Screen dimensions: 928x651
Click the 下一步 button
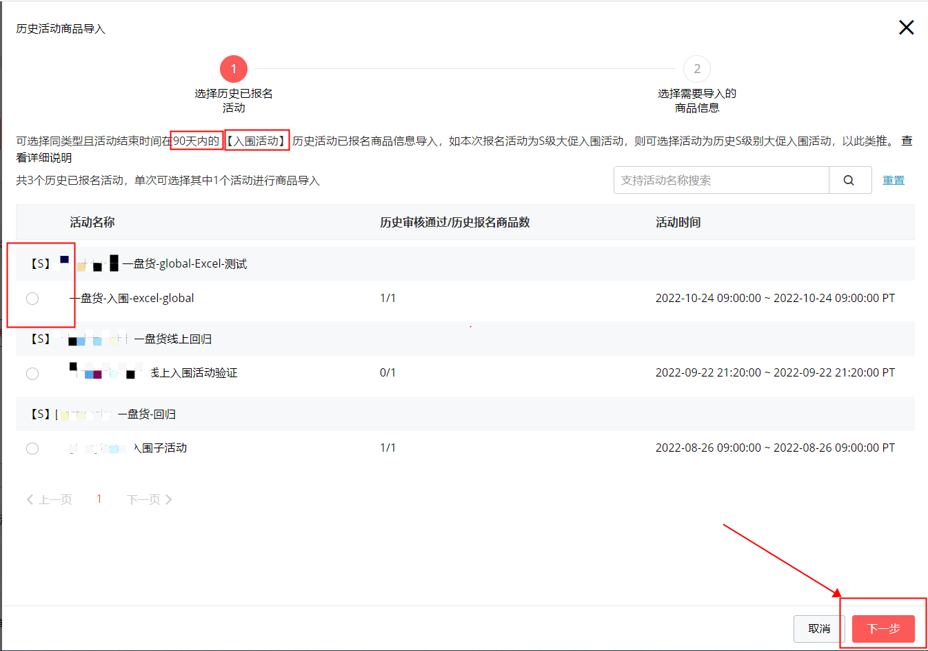click(x=883, y=629)
